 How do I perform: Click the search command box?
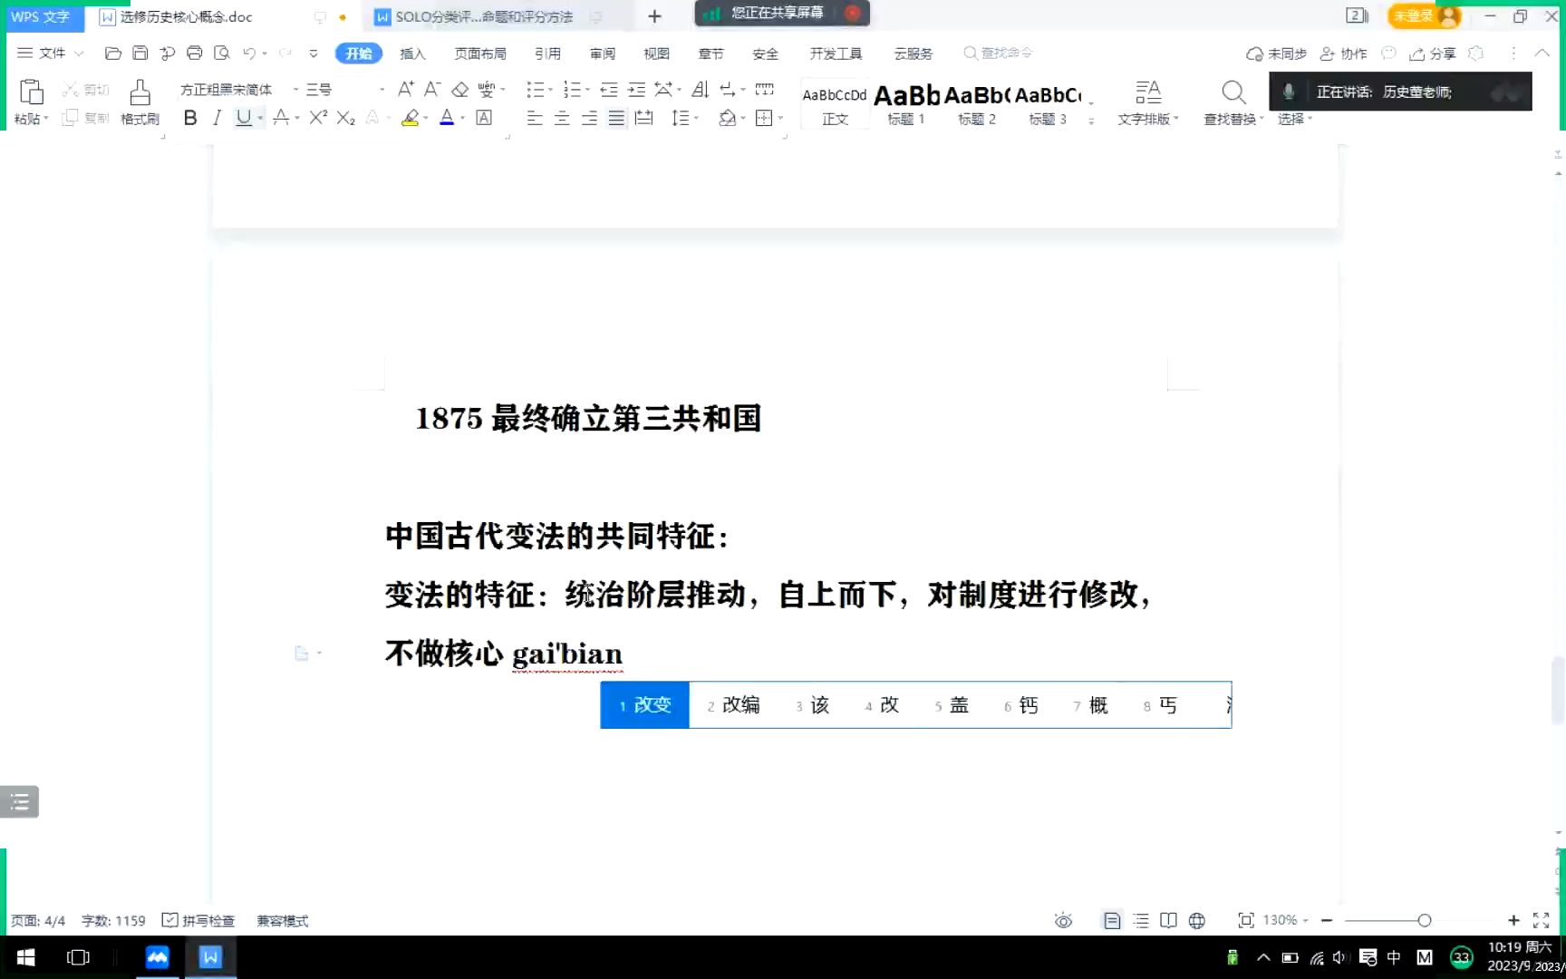[998, 53]
